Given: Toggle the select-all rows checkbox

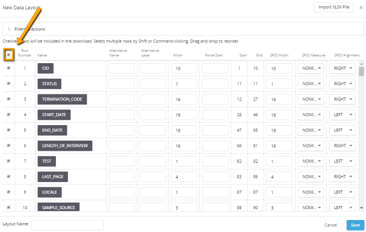Looking at the screenshot, I should point(8,55).
